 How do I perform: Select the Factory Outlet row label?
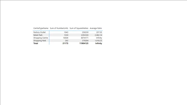pyautogui.click(x=39, y=32)
